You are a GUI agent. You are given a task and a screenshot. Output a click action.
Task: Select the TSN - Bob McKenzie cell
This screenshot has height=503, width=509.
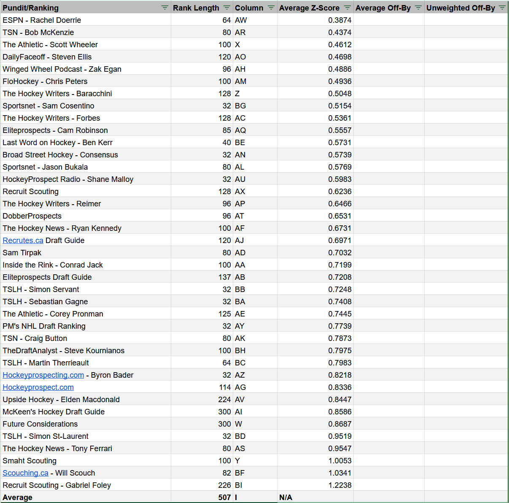tap(86, 32)
